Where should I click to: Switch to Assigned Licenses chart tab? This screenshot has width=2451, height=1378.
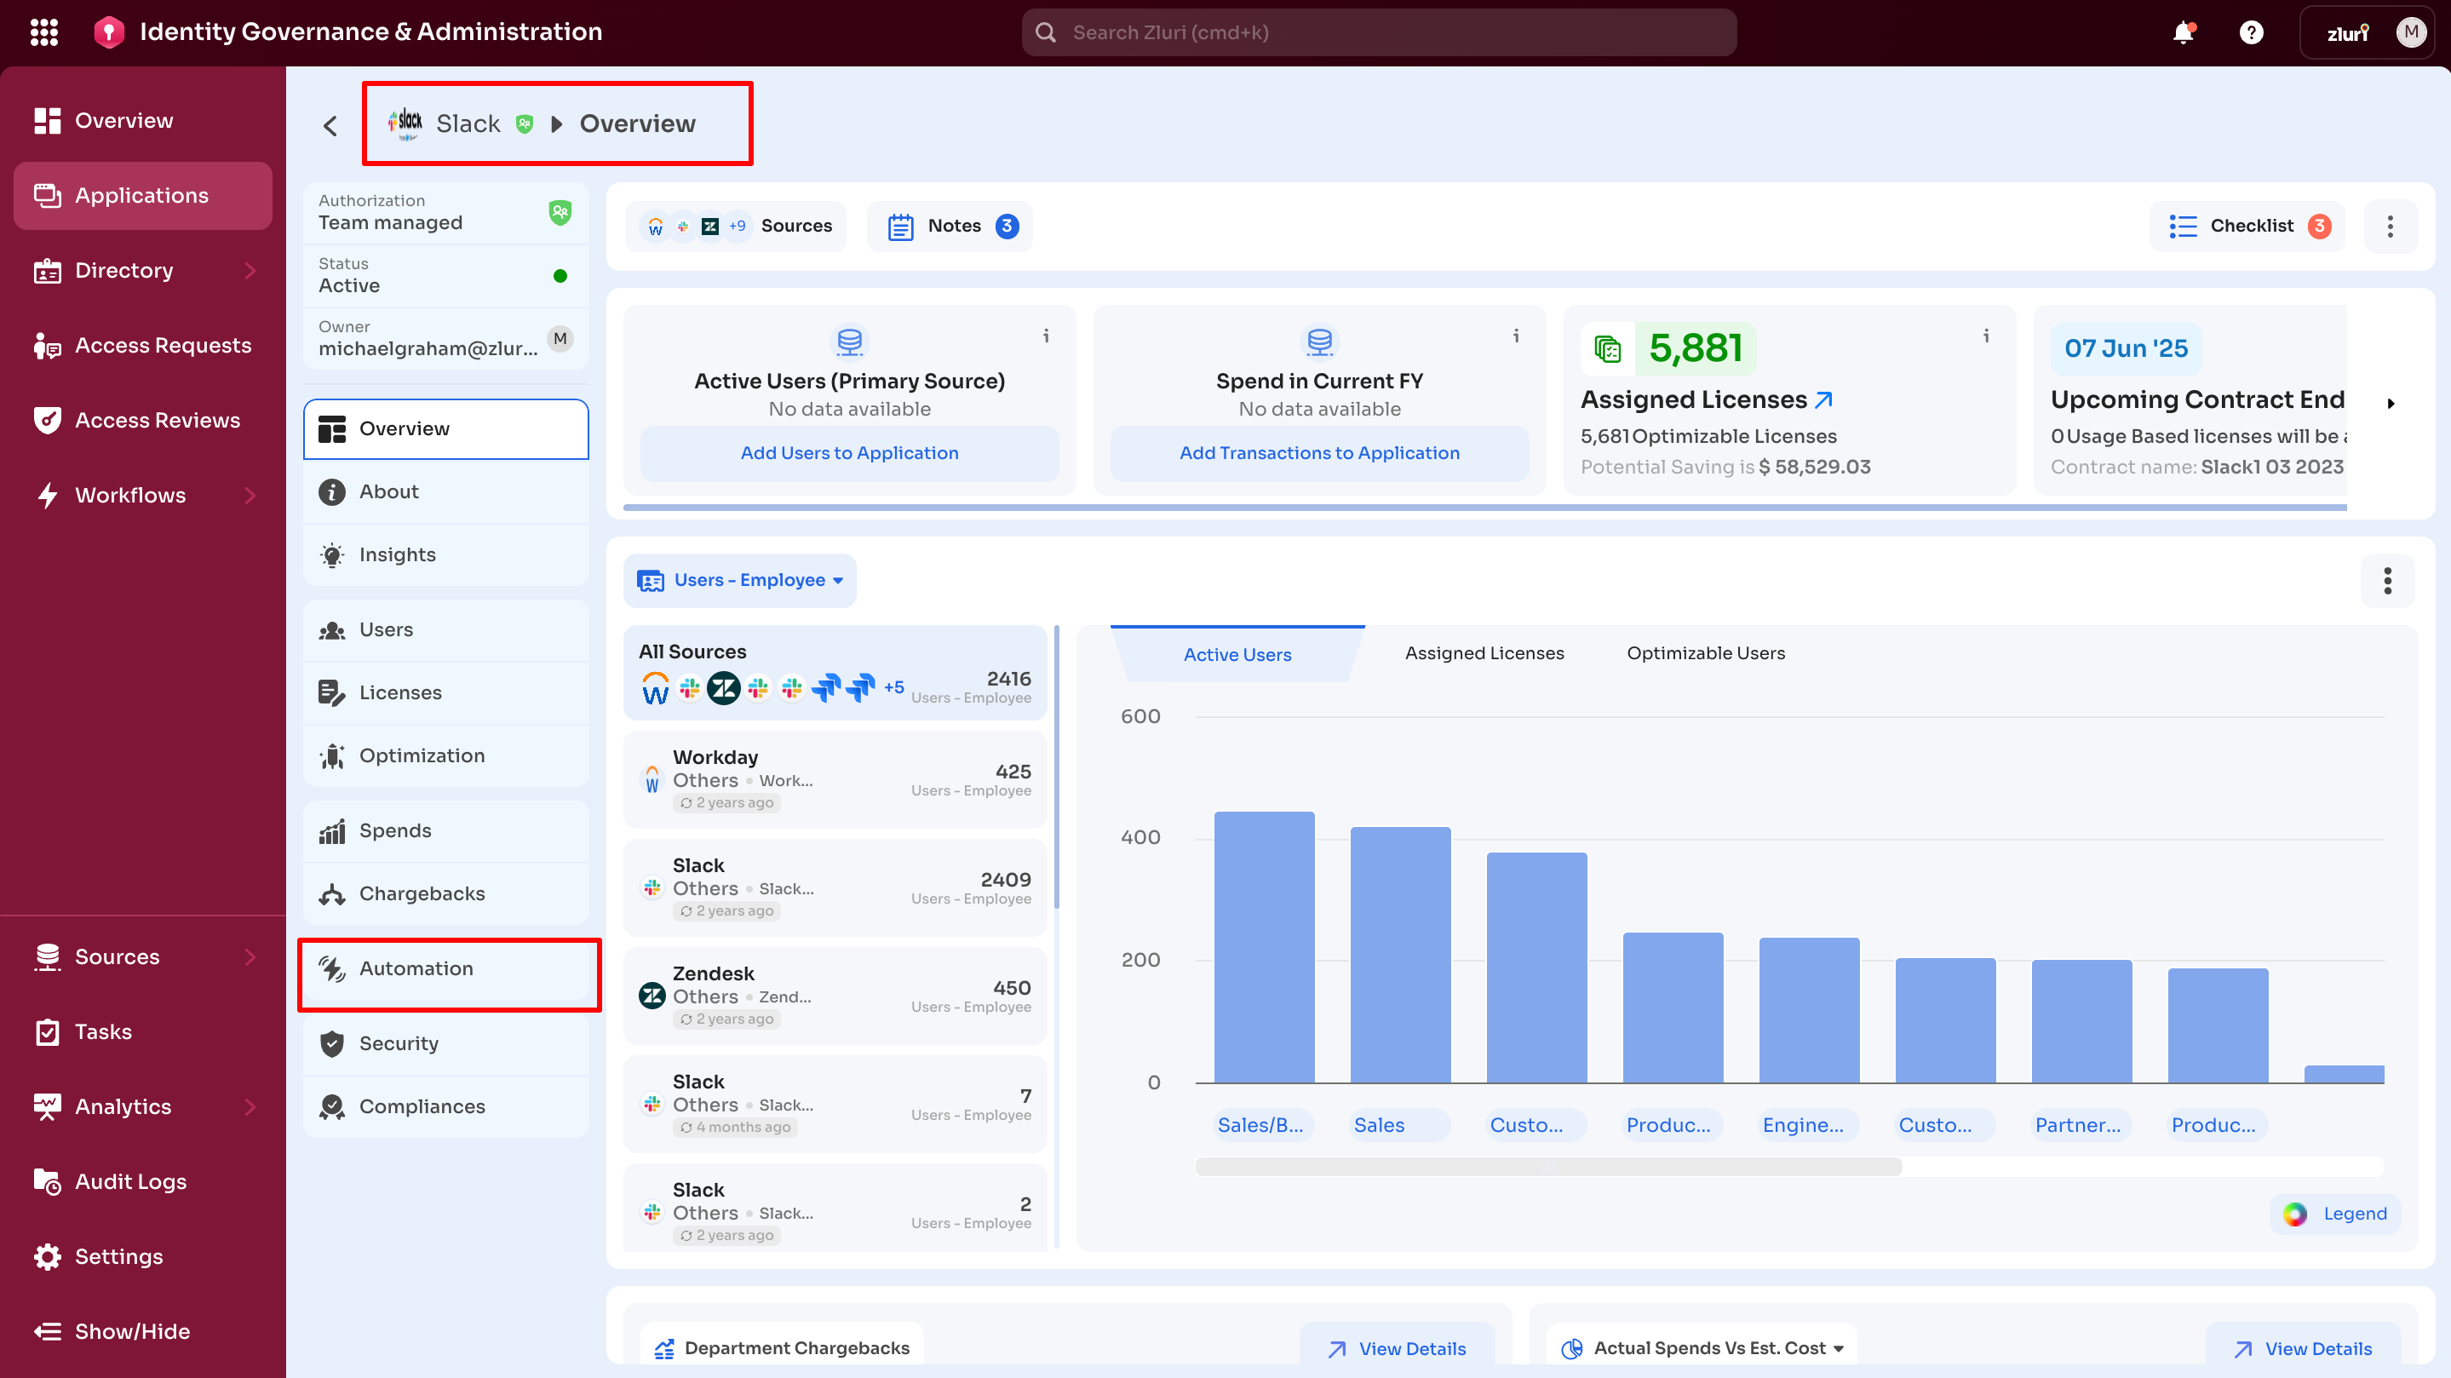point(1484,653)
